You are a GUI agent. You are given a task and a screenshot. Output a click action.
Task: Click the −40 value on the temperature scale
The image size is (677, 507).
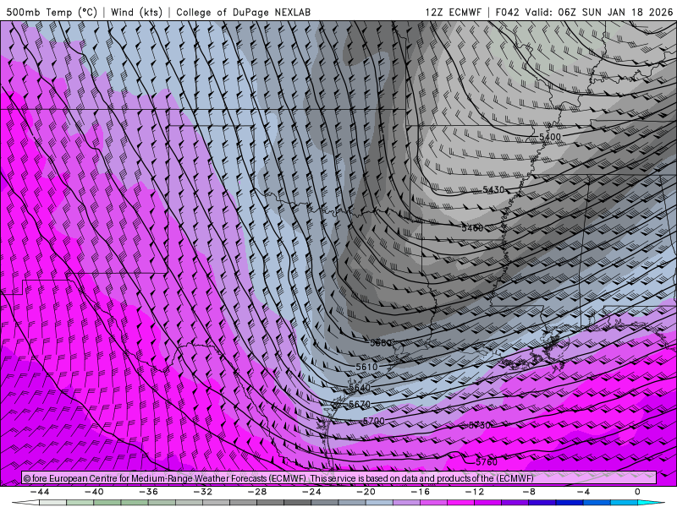[94, 492]
